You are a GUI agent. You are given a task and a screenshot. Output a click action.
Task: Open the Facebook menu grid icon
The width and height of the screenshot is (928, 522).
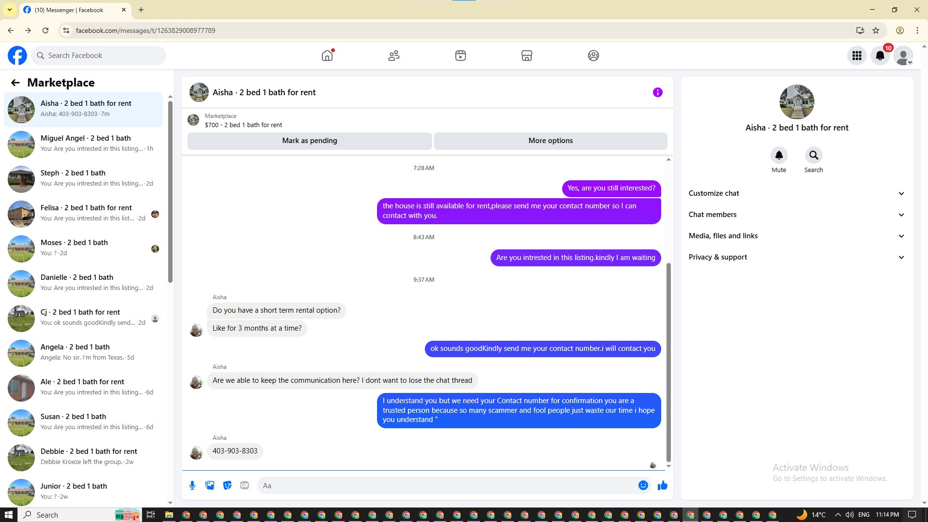coord(856,56)
